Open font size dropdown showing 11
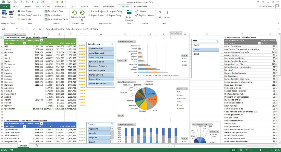 (x=52, y=2)
